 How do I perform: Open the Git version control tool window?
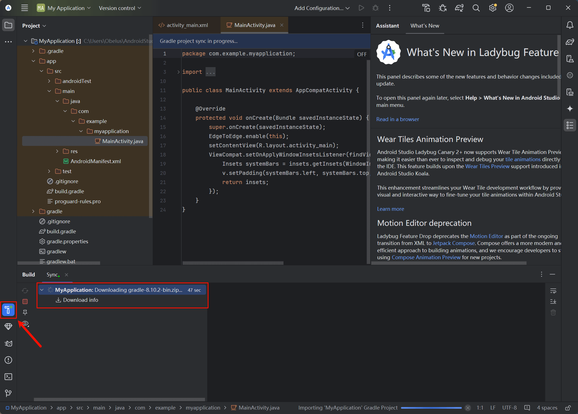[x=8, y=393]
